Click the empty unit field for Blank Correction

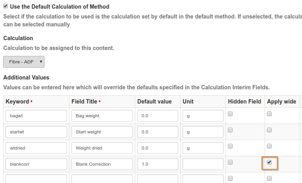pyautogui.click(x=203, y=164)
